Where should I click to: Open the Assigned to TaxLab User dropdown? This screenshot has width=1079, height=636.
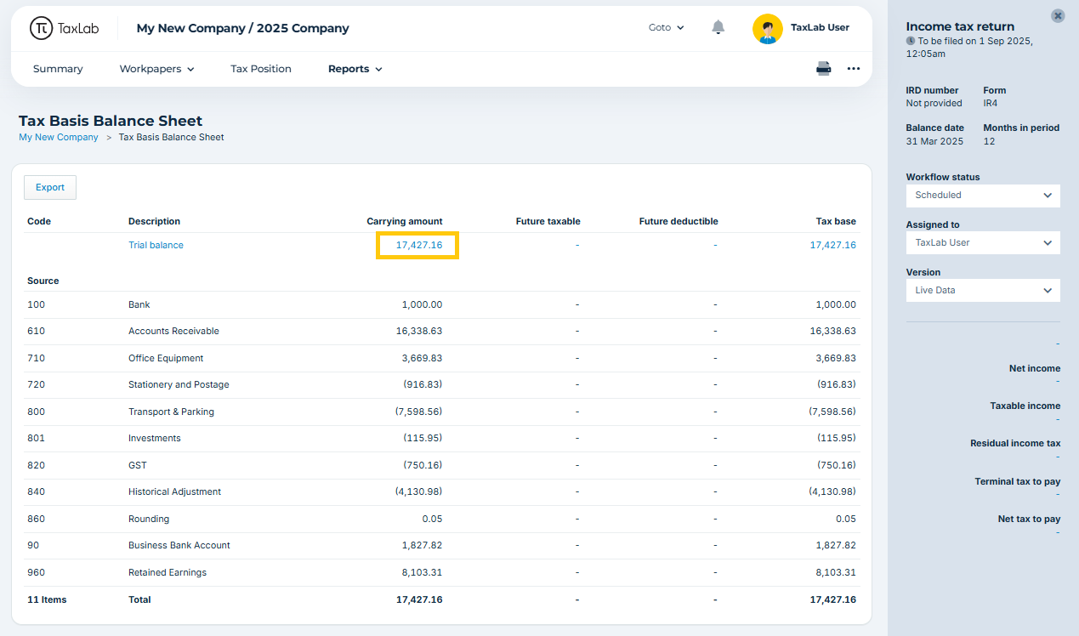983,242
